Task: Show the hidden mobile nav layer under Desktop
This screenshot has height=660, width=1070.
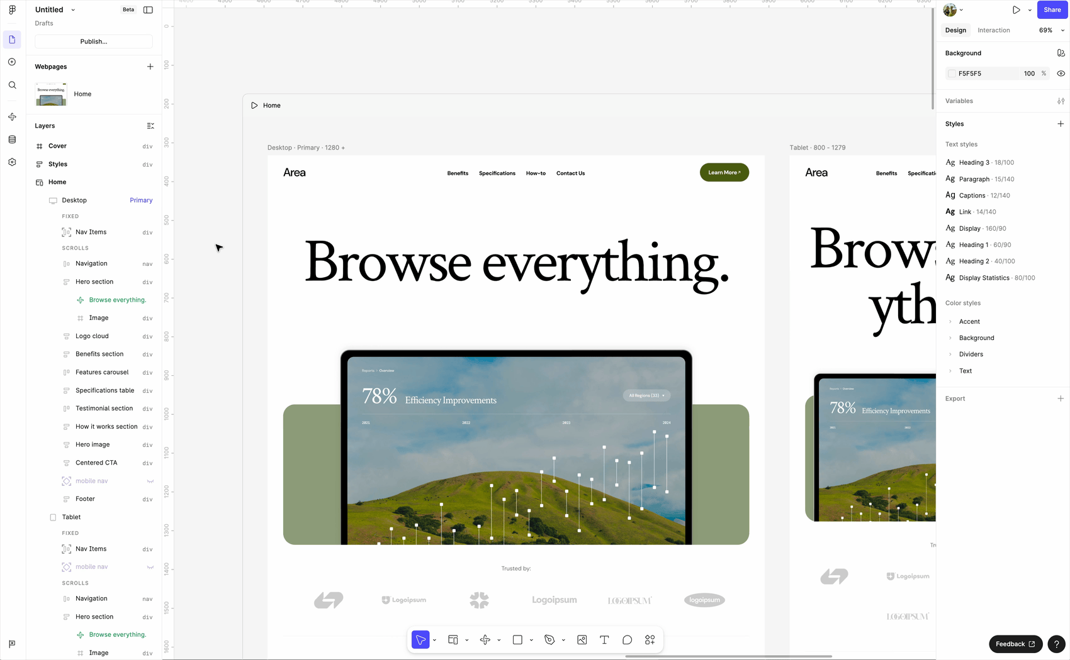Action: click(150, 481)
